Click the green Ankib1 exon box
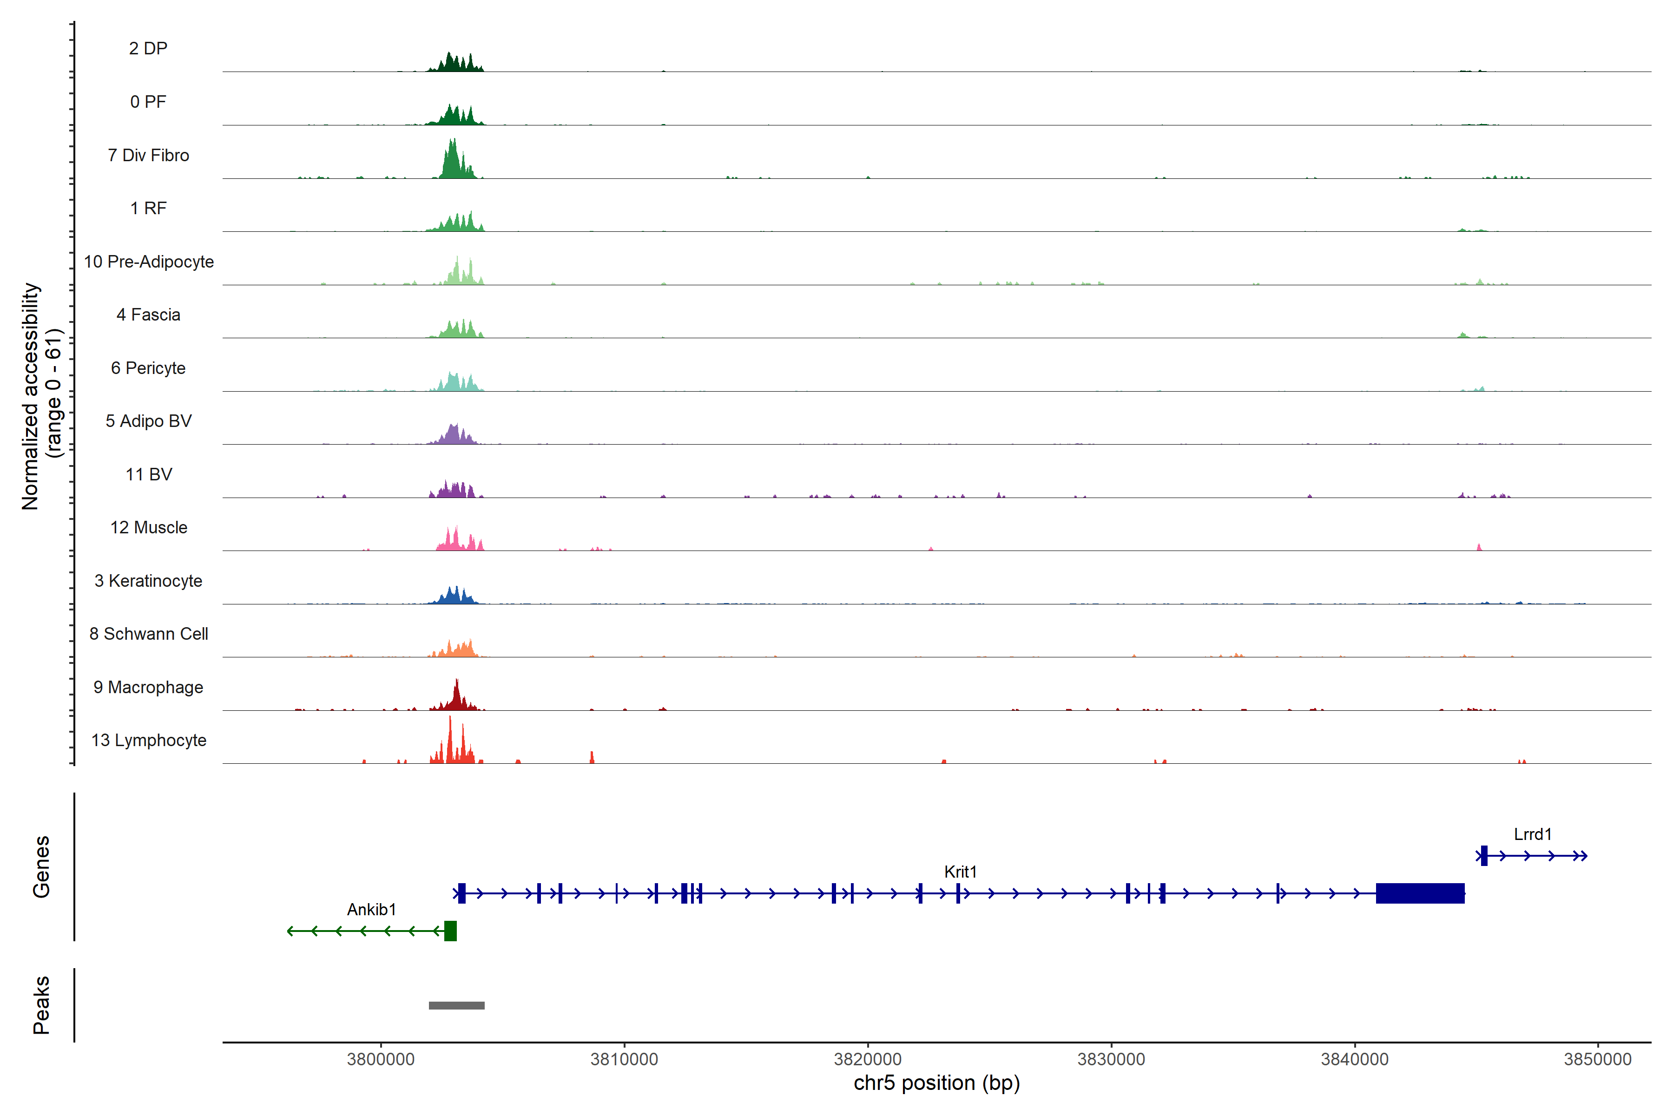 [450, 931]
